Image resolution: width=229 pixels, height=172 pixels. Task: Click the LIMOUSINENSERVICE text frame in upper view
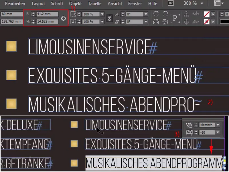coord(128,46)
